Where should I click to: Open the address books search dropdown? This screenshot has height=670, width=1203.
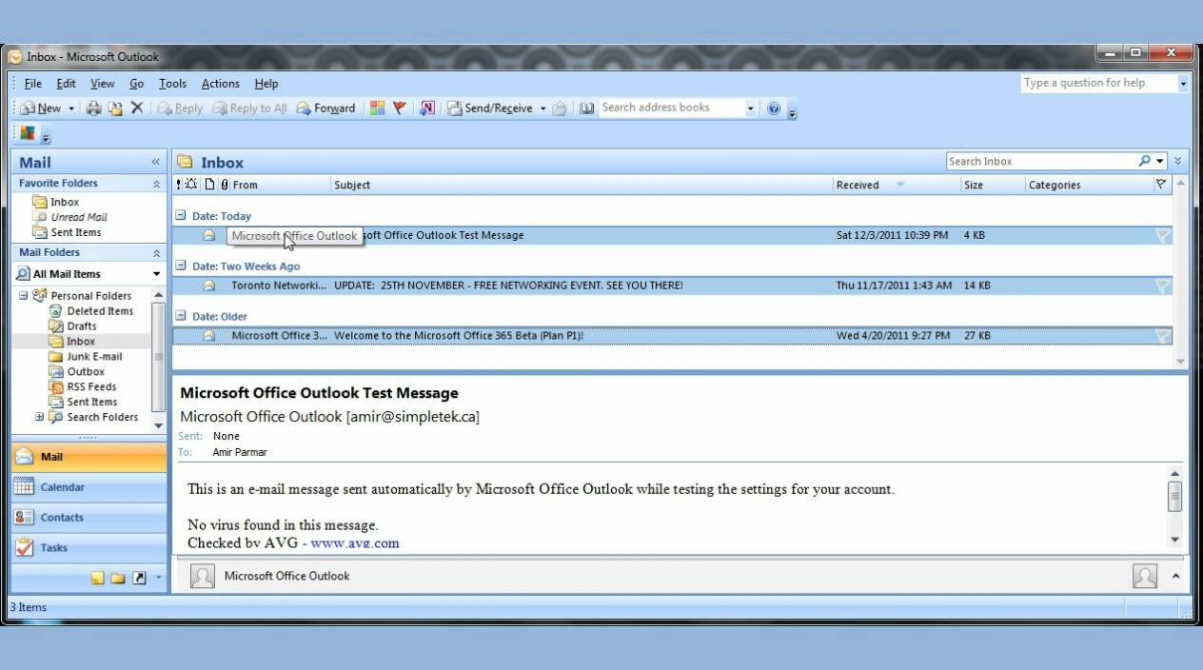pyautogui.click(x=750, y=108)
